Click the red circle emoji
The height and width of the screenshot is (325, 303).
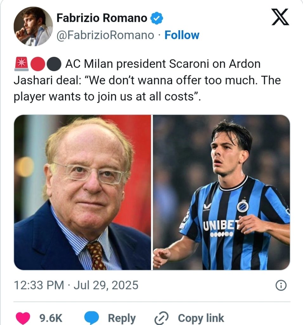[x=37, y=64]
